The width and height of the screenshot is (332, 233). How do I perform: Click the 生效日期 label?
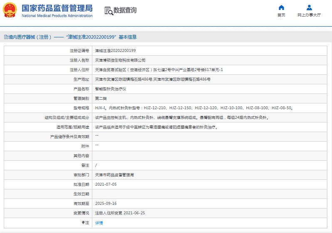point(81,194)
